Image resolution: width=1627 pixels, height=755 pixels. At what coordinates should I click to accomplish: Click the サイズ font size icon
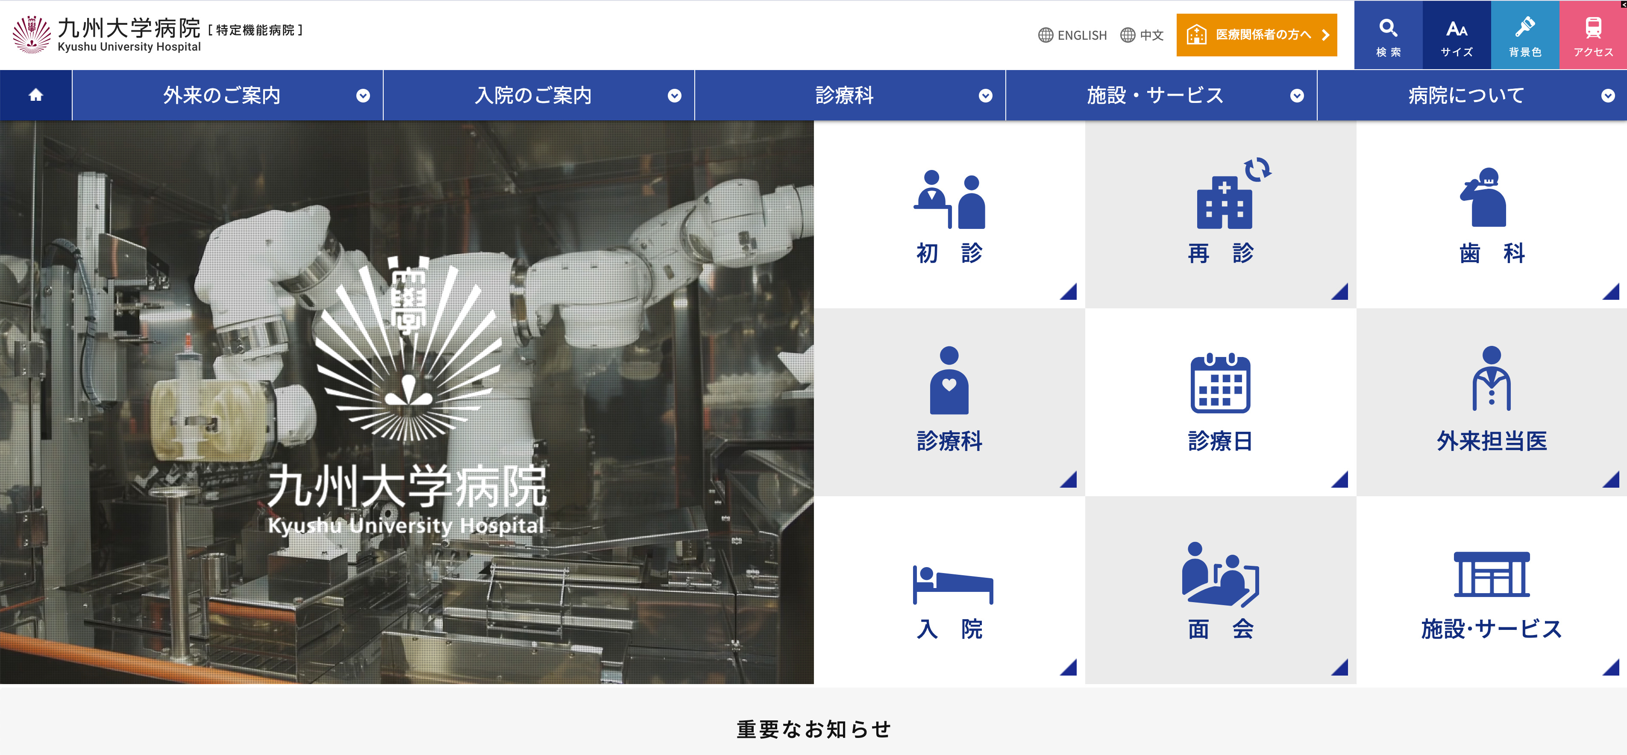pos(1456,35)
